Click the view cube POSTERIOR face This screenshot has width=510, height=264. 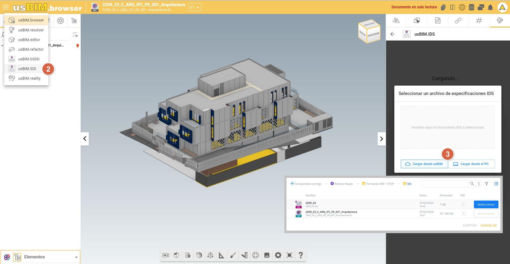click(x=373, y=35)
